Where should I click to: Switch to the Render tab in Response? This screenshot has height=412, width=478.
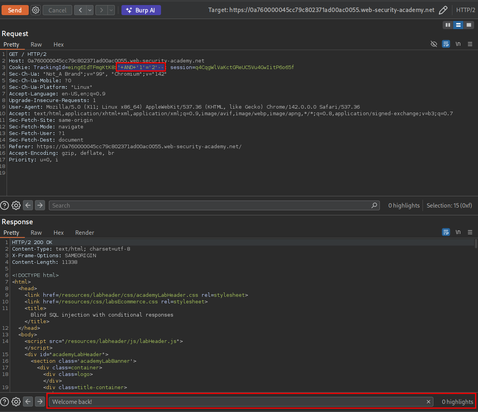[x=85, y=233]
